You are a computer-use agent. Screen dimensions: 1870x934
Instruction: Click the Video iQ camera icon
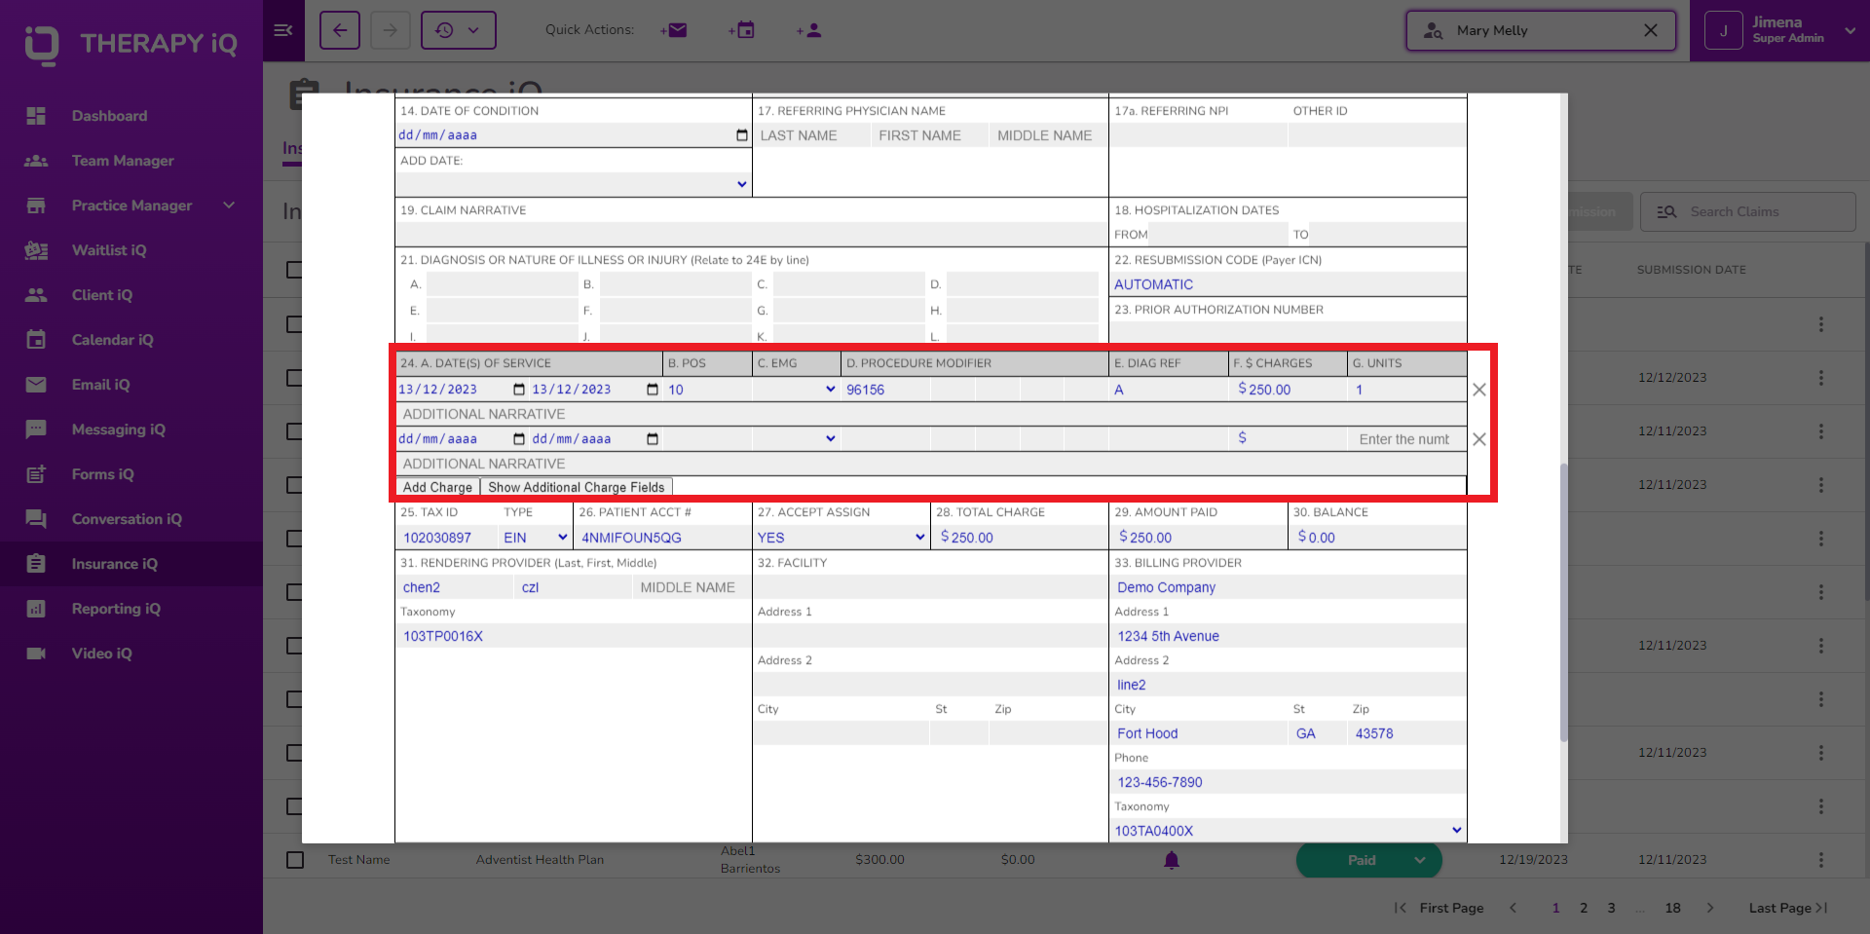click(x=36, y=654)
